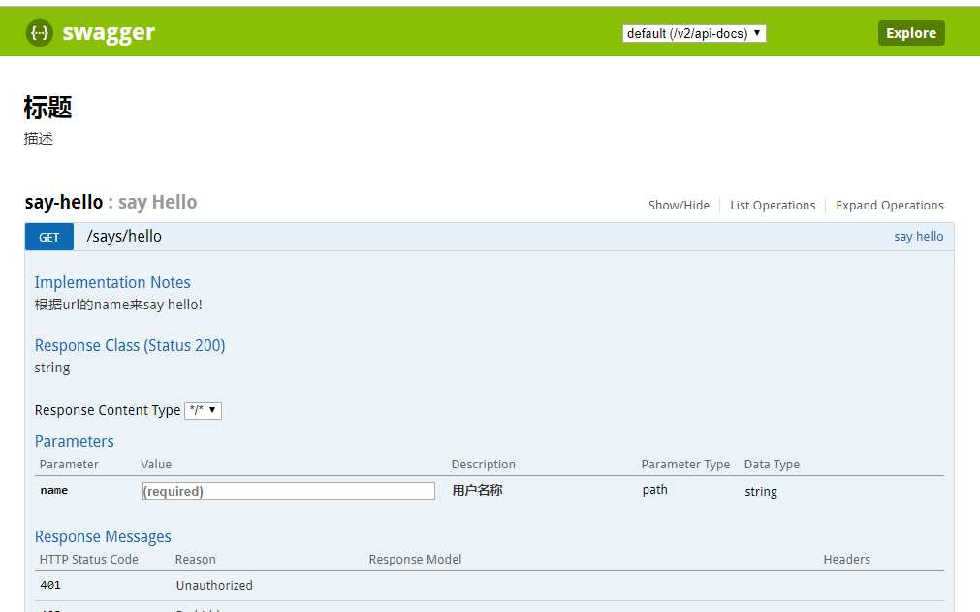The height and width of the screenshot is (612, 980).
Task: Click the 'Response Model' column header
Action: pos(415,559)
